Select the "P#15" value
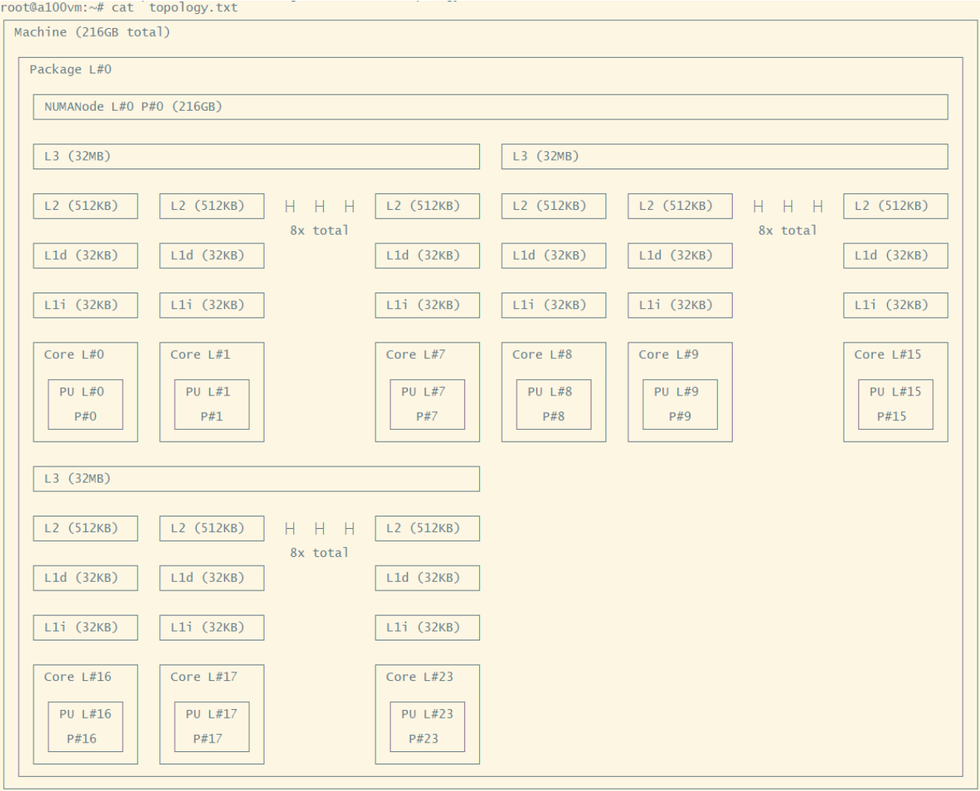This screenshot has height=791, width=980. click(x=892, y=417)
